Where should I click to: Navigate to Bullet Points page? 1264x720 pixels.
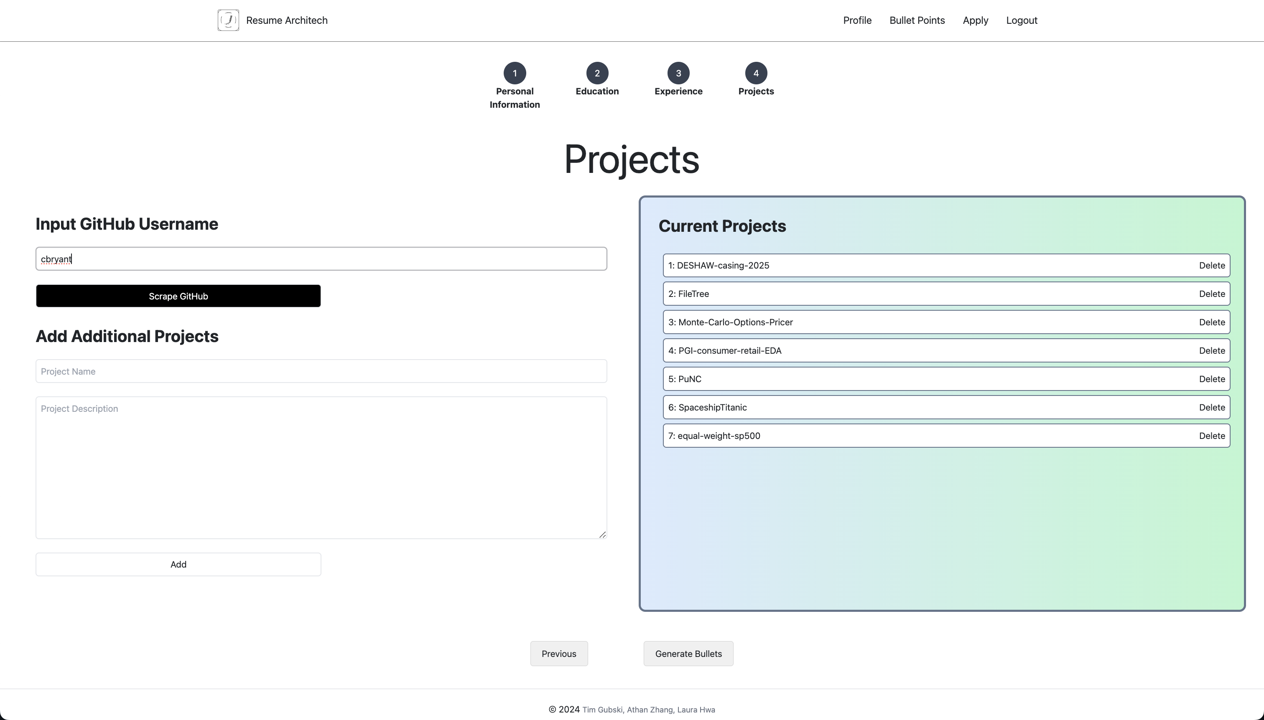(917, 20)
